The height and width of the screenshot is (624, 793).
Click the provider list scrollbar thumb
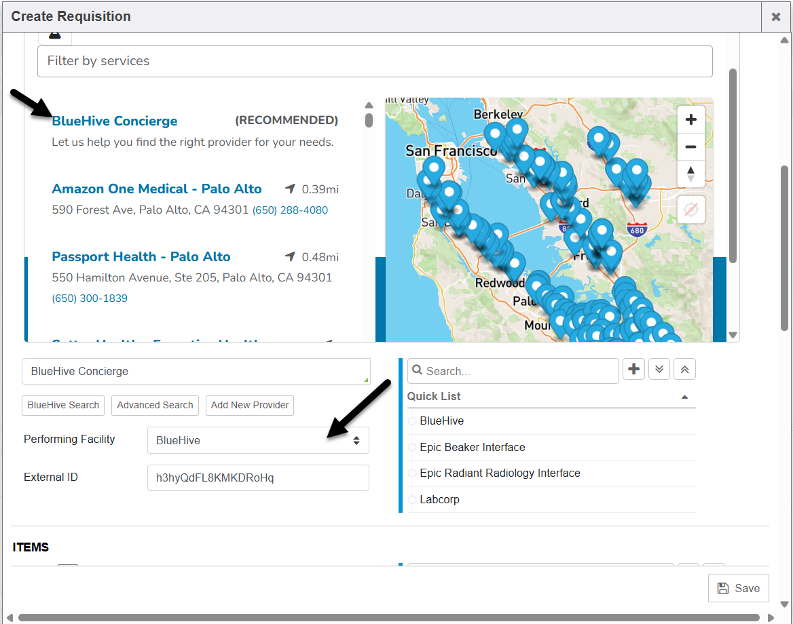click(x=369, y=120)
